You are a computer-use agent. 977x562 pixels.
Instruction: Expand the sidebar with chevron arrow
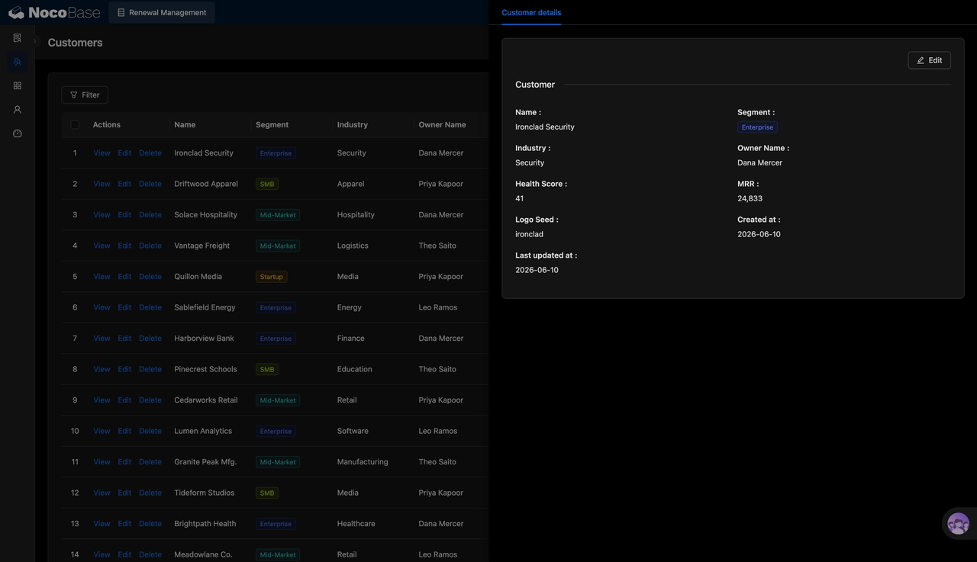pyautogui.click(x=34, y=42)
